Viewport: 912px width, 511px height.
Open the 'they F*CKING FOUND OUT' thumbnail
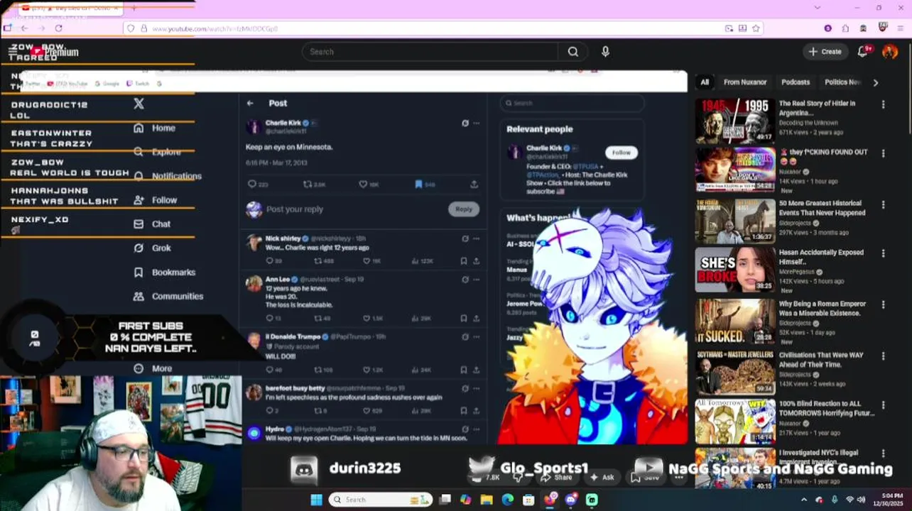[x=734, y=169]
